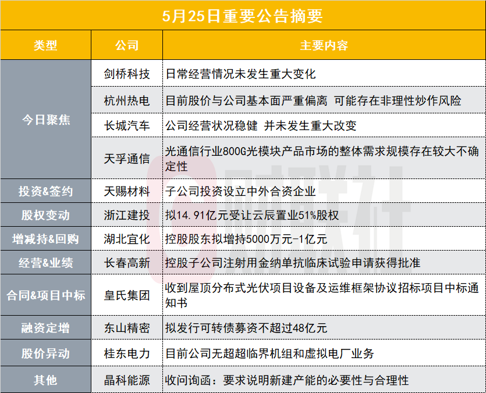Click text 公司经营状况稳健 并未发生重大改变
Viewport: 486px width, 393px height.
point(261,126)
